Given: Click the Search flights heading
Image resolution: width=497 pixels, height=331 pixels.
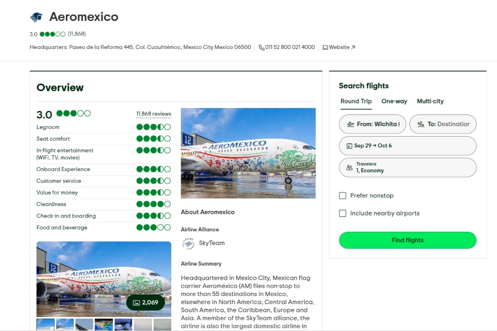Looking at the screenshot, I should point(364,86).
